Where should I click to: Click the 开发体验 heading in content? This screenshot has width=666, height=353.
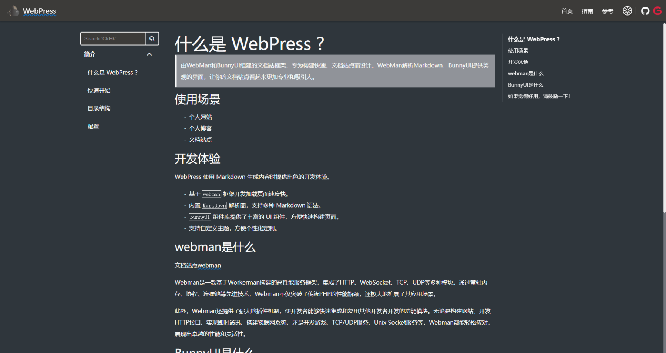pyautogui.click(x=197, y=158)
